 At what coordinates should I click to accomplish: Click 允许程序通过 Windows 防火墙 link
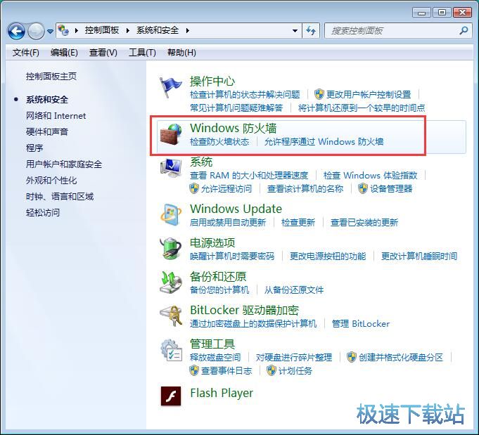pyautogui.click(x=324, y=142)
